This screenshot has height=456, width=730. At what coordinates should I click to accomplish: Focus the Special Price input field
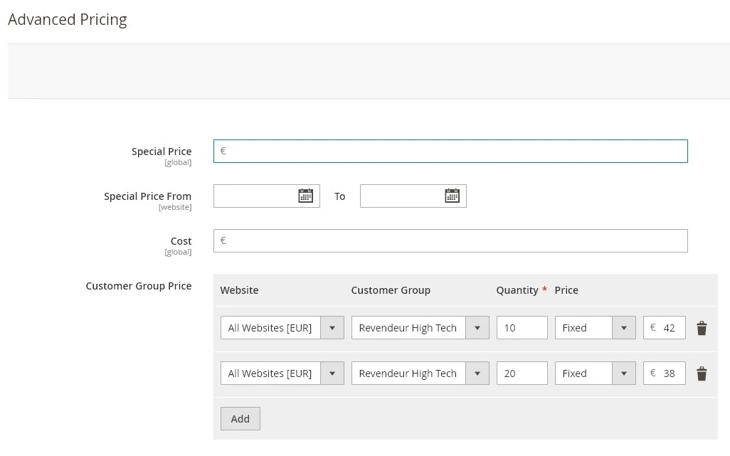tap(450, 152)
